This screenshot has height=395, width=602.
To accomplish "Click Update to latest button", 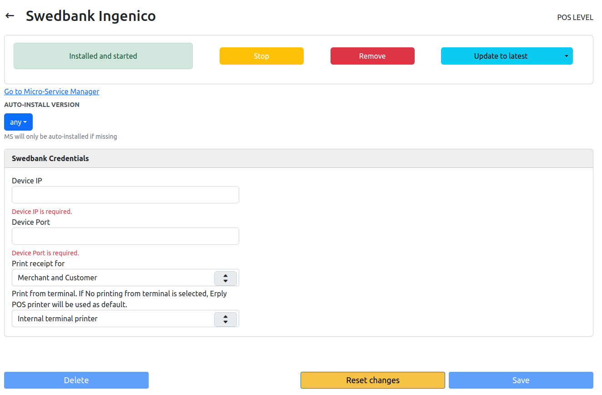I will coord(501,56).
